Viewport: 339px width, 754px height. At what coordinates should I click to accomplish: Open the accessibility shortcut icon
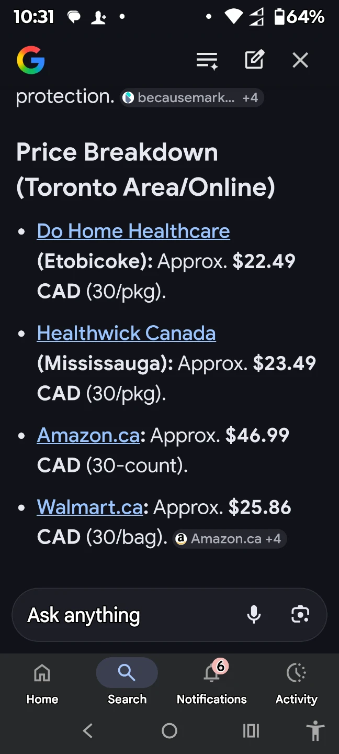tap(315, 730)
